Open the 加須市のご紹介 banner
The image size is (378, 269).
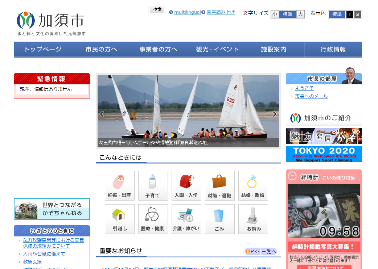324,118
